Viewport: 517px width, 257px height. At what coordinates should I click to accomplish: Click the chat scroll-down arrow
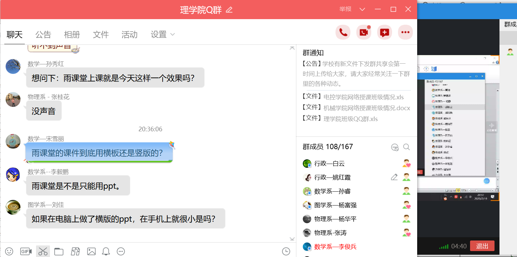tap(292, 239)
